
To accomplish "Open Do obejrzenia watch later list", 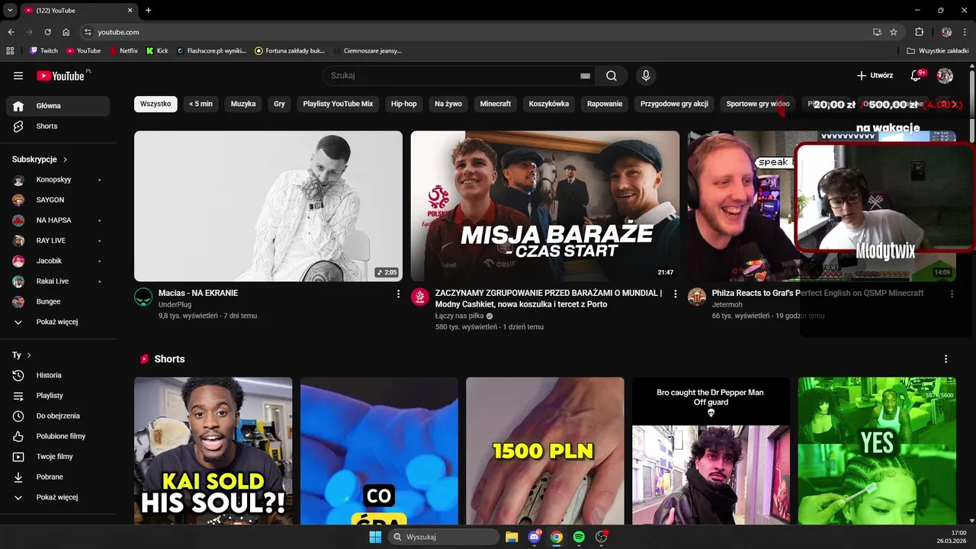I will coord(58,416).
